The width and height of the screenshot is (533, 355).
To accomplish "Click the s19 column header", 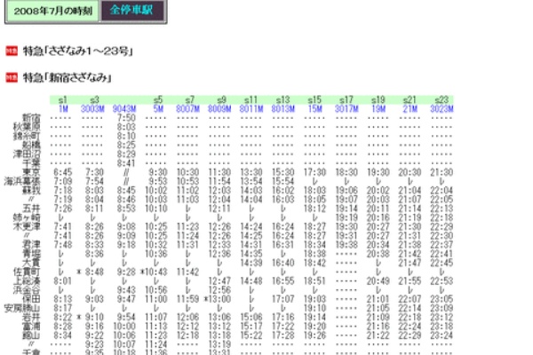I will [x=378, y=100].
